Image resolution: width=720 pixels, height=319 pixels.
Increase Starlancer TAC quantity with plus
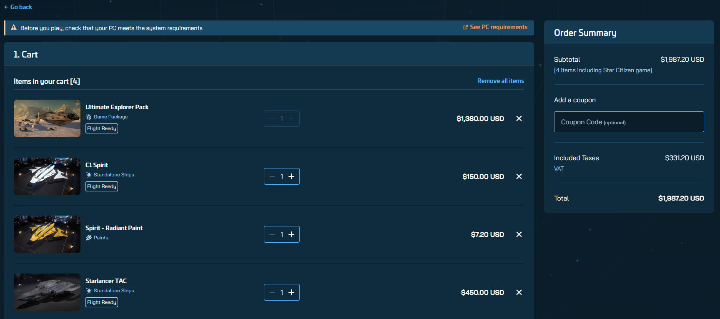(291, 292)
